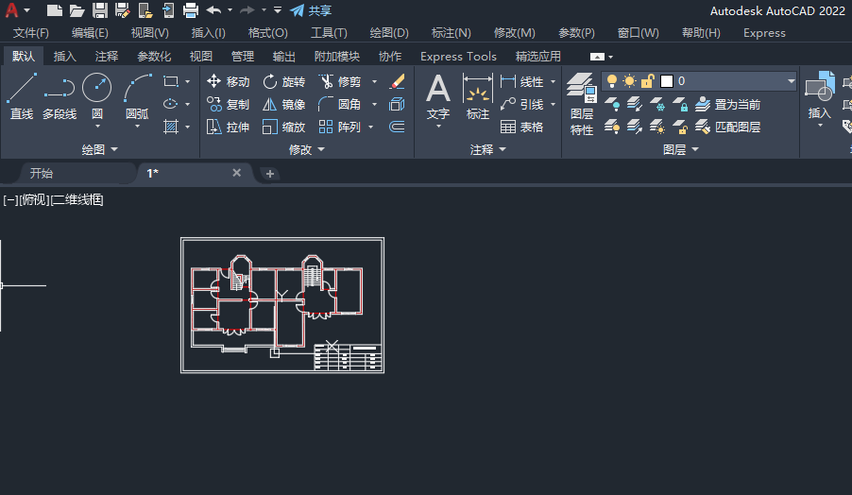Select the Circle (圆) tool
Image resolution: width=852 pixels, height=495 pixels.
tap(96, 89)
